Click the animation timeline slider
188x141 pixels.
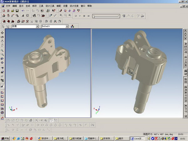106,16
